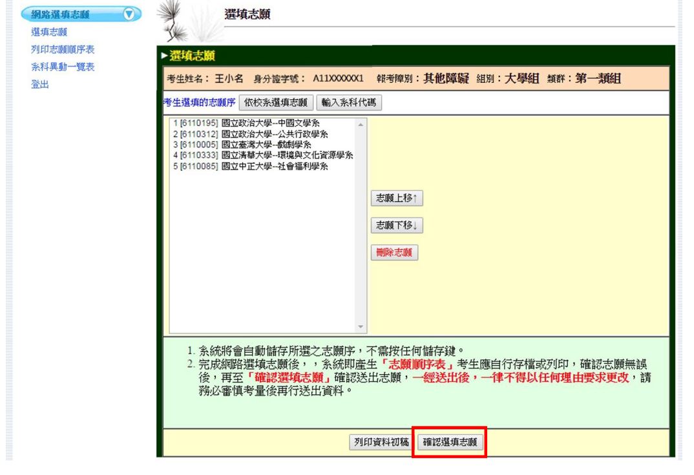The width and height of the screenshot is (694, 475).
Task: Open the 列印志願順序表 sidebar link
Action: pos(63,49)
